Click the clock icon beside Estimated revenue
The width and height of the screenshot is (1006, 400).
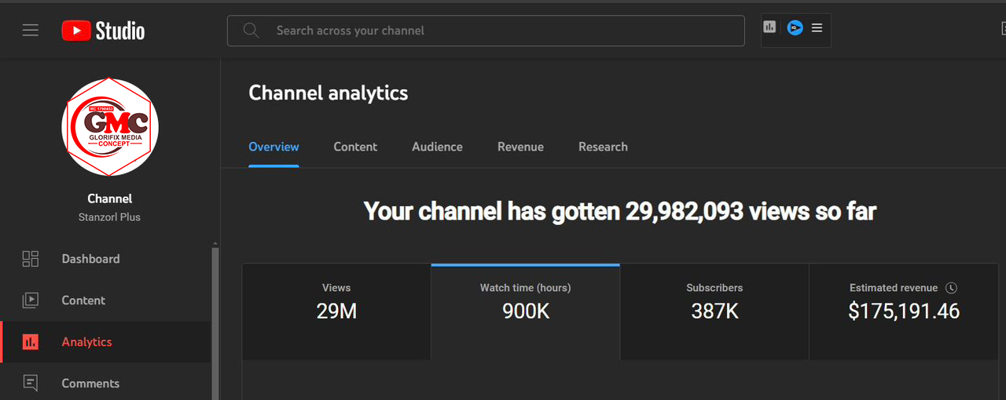point(951,288)
